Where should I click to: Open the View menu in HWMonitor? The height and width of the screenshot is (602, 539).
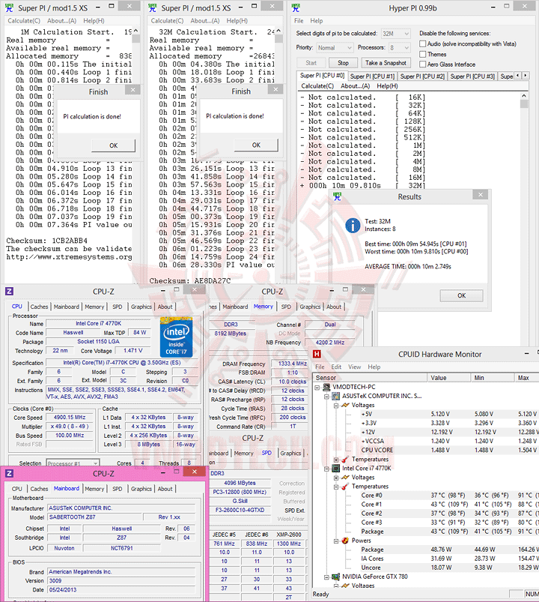tap(354, 367)
